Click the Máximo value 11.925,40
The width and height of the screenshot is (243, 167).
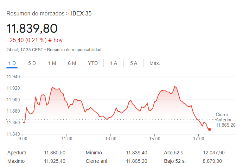coord(55,161)
